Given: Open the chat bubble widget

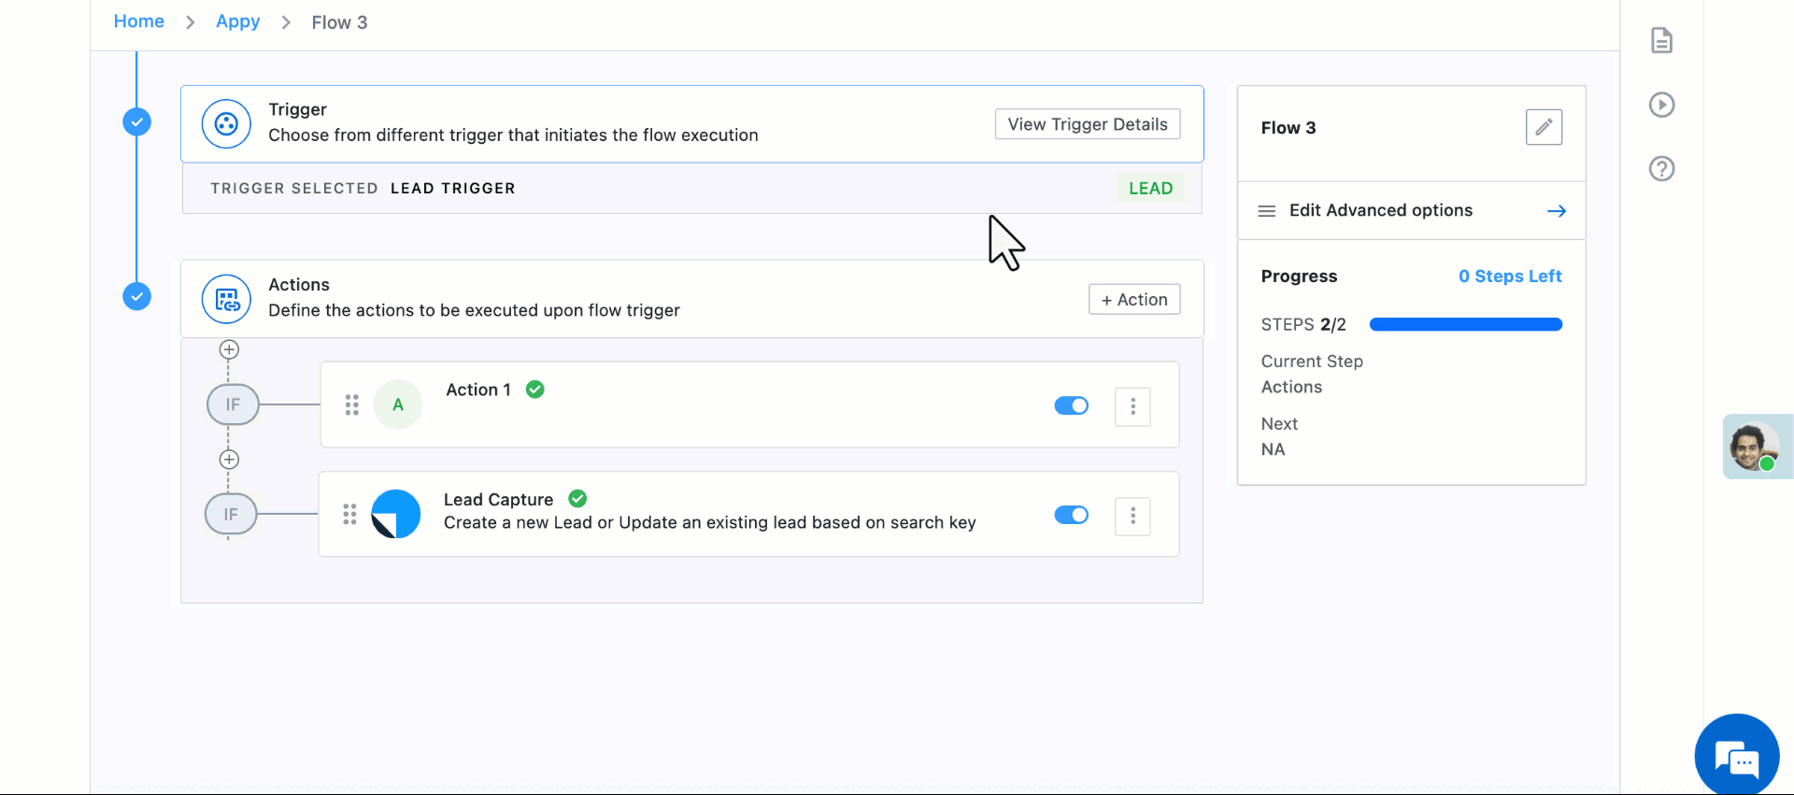Looking at the screenshot, I should click(1736, 755).
